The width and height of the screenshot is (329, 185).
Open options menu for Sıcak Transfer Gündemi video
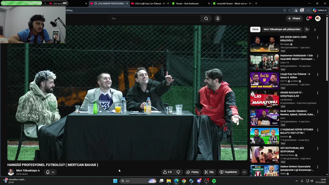[318, 112]
